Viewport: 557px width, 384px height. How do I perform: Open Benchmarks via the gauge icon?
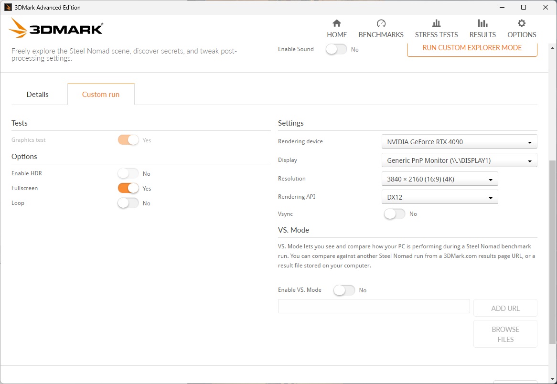[x=381, y=23]
